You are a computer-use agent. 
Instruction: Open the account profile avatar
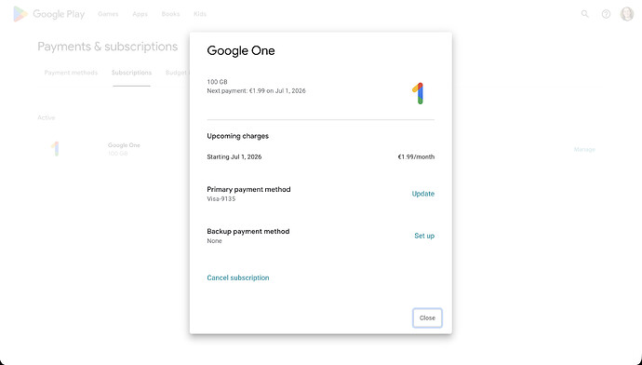627,14
